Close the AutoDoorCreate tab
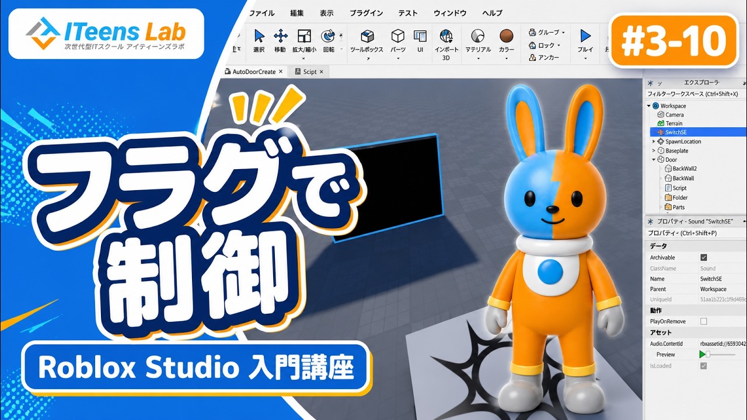This screenshot has width=747, height=420. tap(280, 72)
